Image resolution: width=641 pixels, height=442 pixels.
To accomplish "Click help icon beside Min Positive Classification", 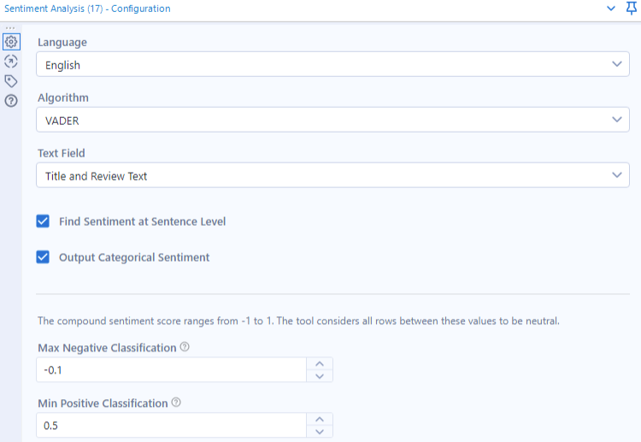I will [x=176, y=403].
